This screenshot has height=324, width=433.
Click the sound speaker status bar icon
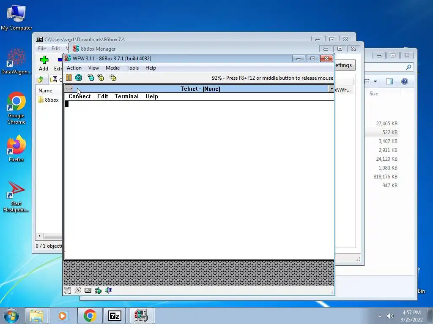click(108, 290)
